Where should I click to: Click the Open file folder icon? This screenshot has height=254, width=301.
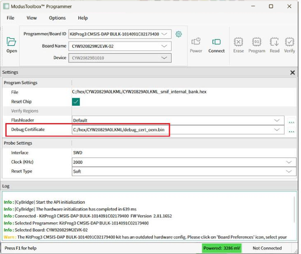(11, 42)
